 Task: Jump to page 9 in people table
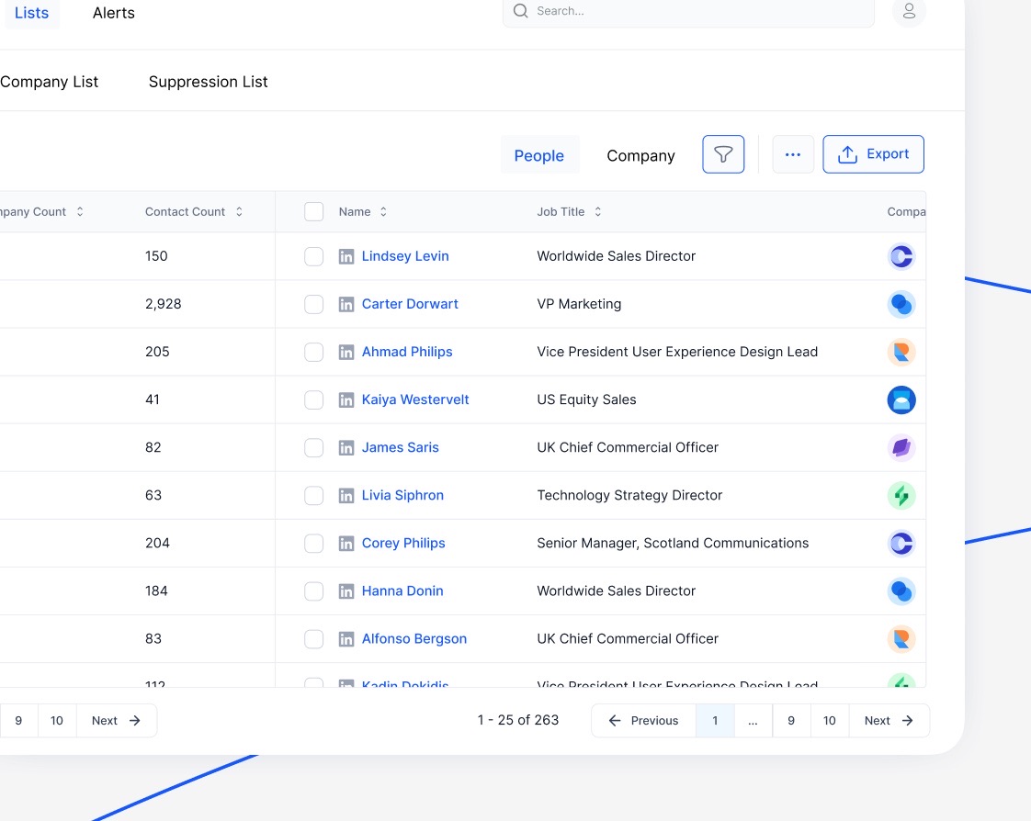tap(791, 721)
